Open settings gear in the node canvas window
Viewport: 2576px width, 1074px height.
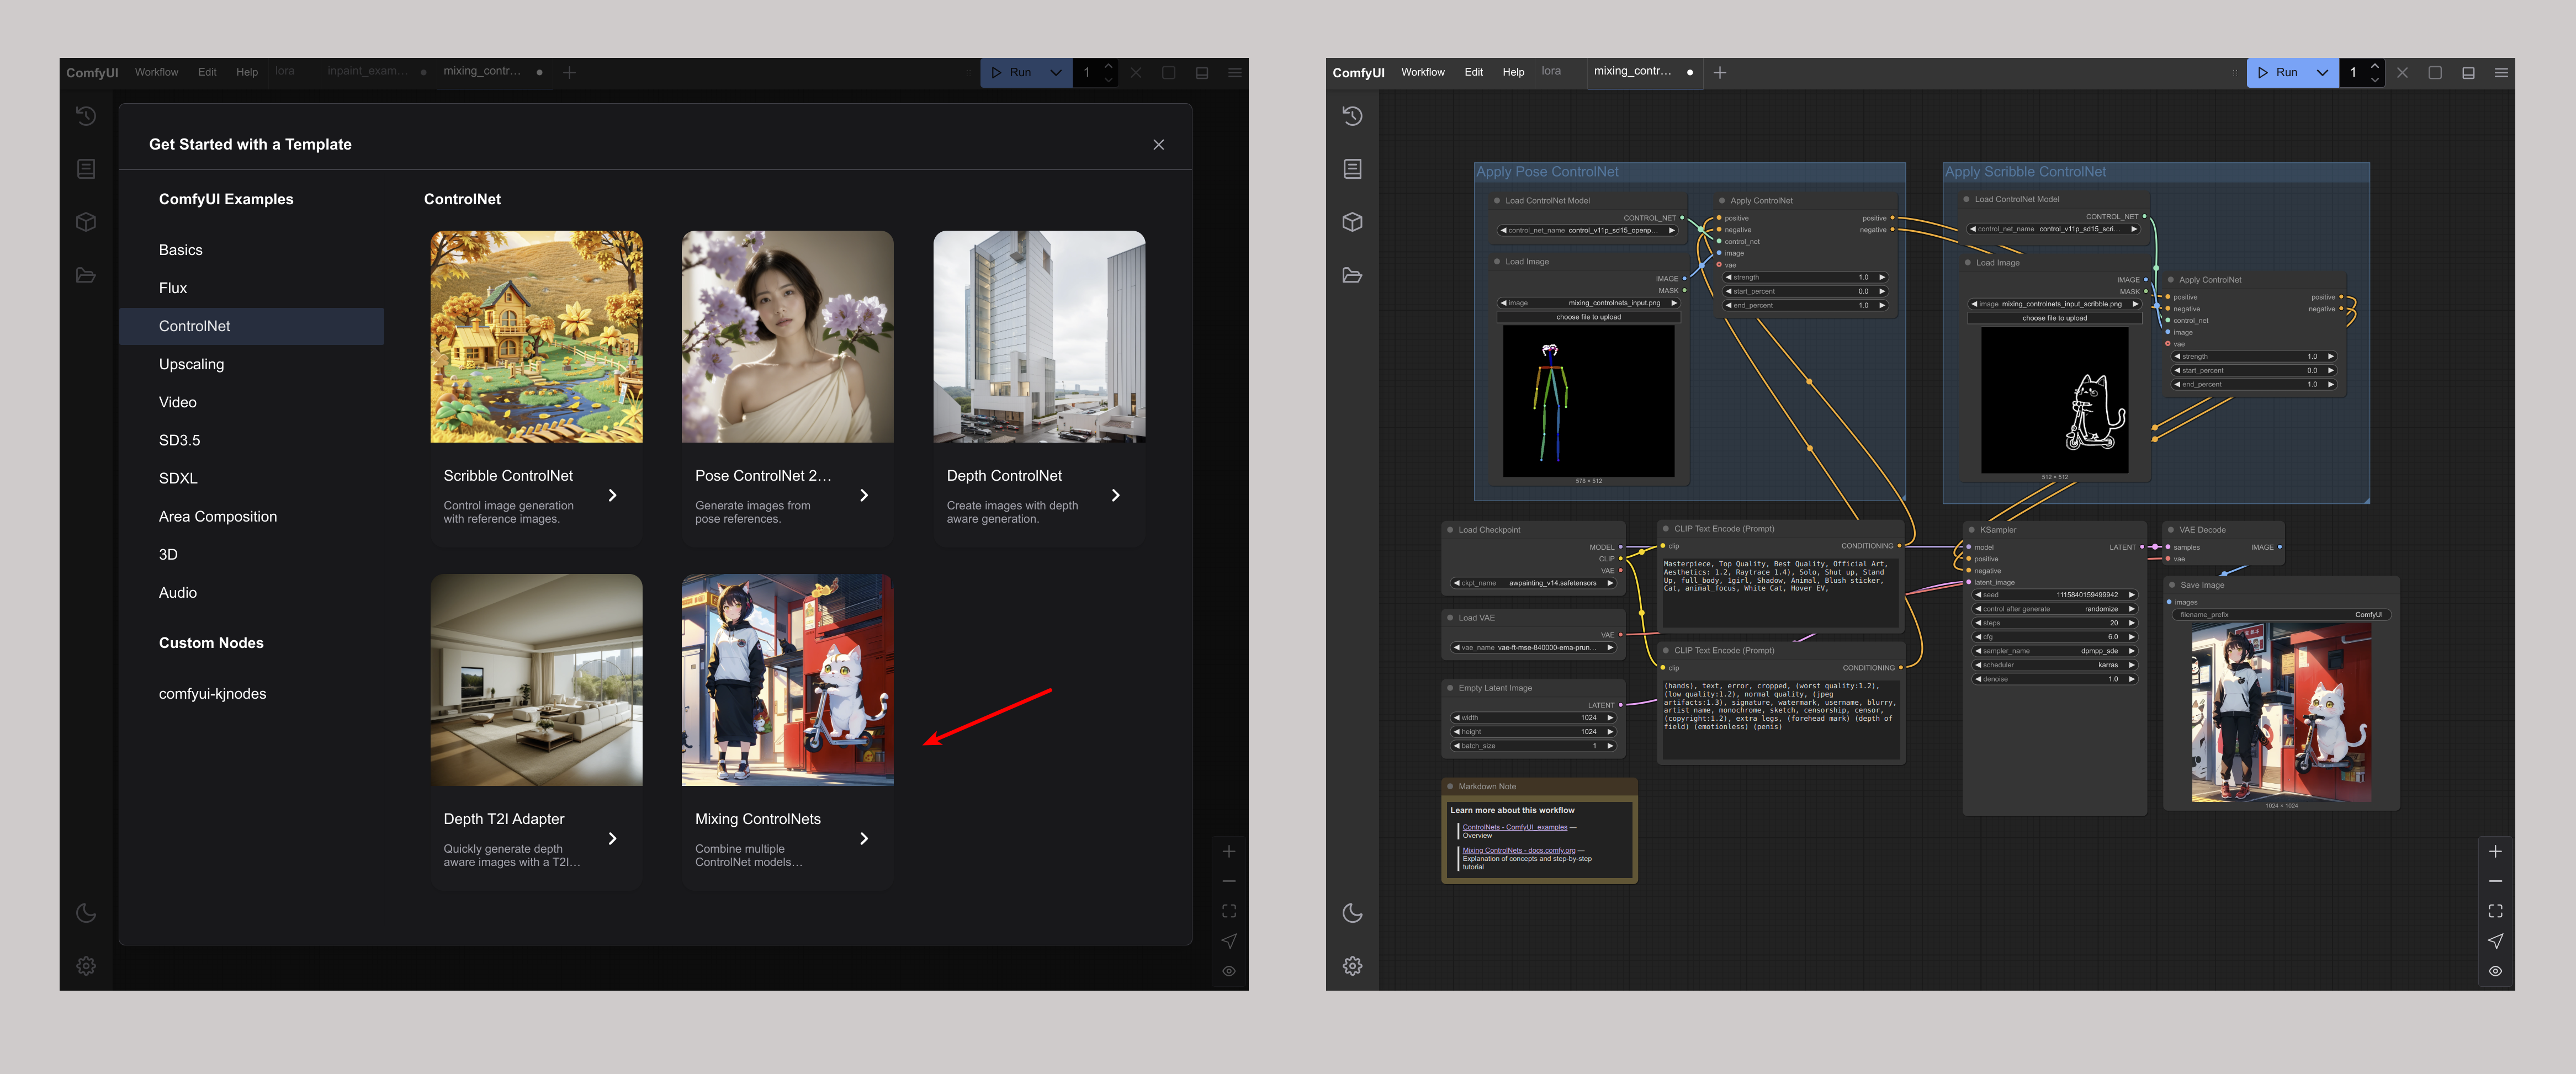(1352, 966)
